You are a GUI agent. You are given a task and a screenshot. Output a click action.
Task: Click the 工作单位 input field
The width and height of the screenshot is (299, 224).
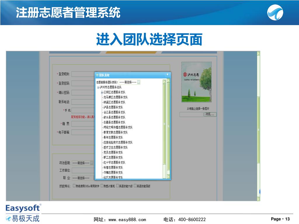[83, 170]
